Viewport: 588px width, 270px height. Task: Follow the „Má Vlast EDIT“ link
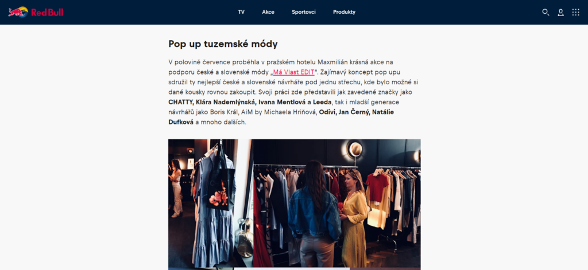coord(293,72)
